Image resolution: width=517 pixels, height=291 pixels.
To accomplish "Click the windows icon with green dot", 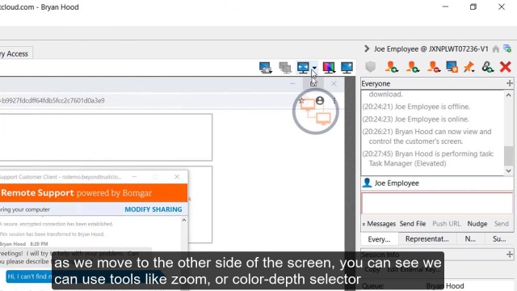I will 507,48.
